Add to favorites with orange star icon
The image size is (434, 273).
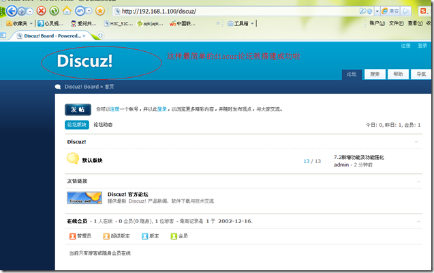click(100, 11)
